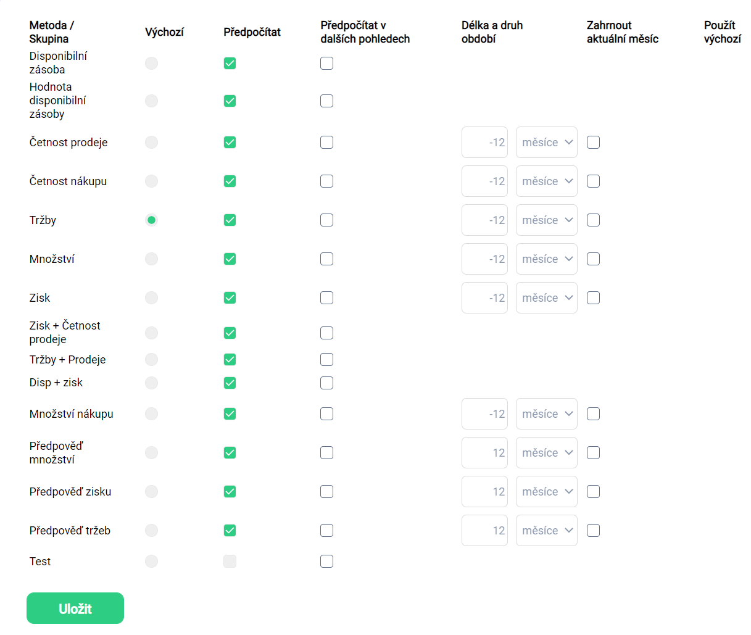751x635 pixels.
Task: Choose Četnost nákupu default radio button
Action: [151, 181]
